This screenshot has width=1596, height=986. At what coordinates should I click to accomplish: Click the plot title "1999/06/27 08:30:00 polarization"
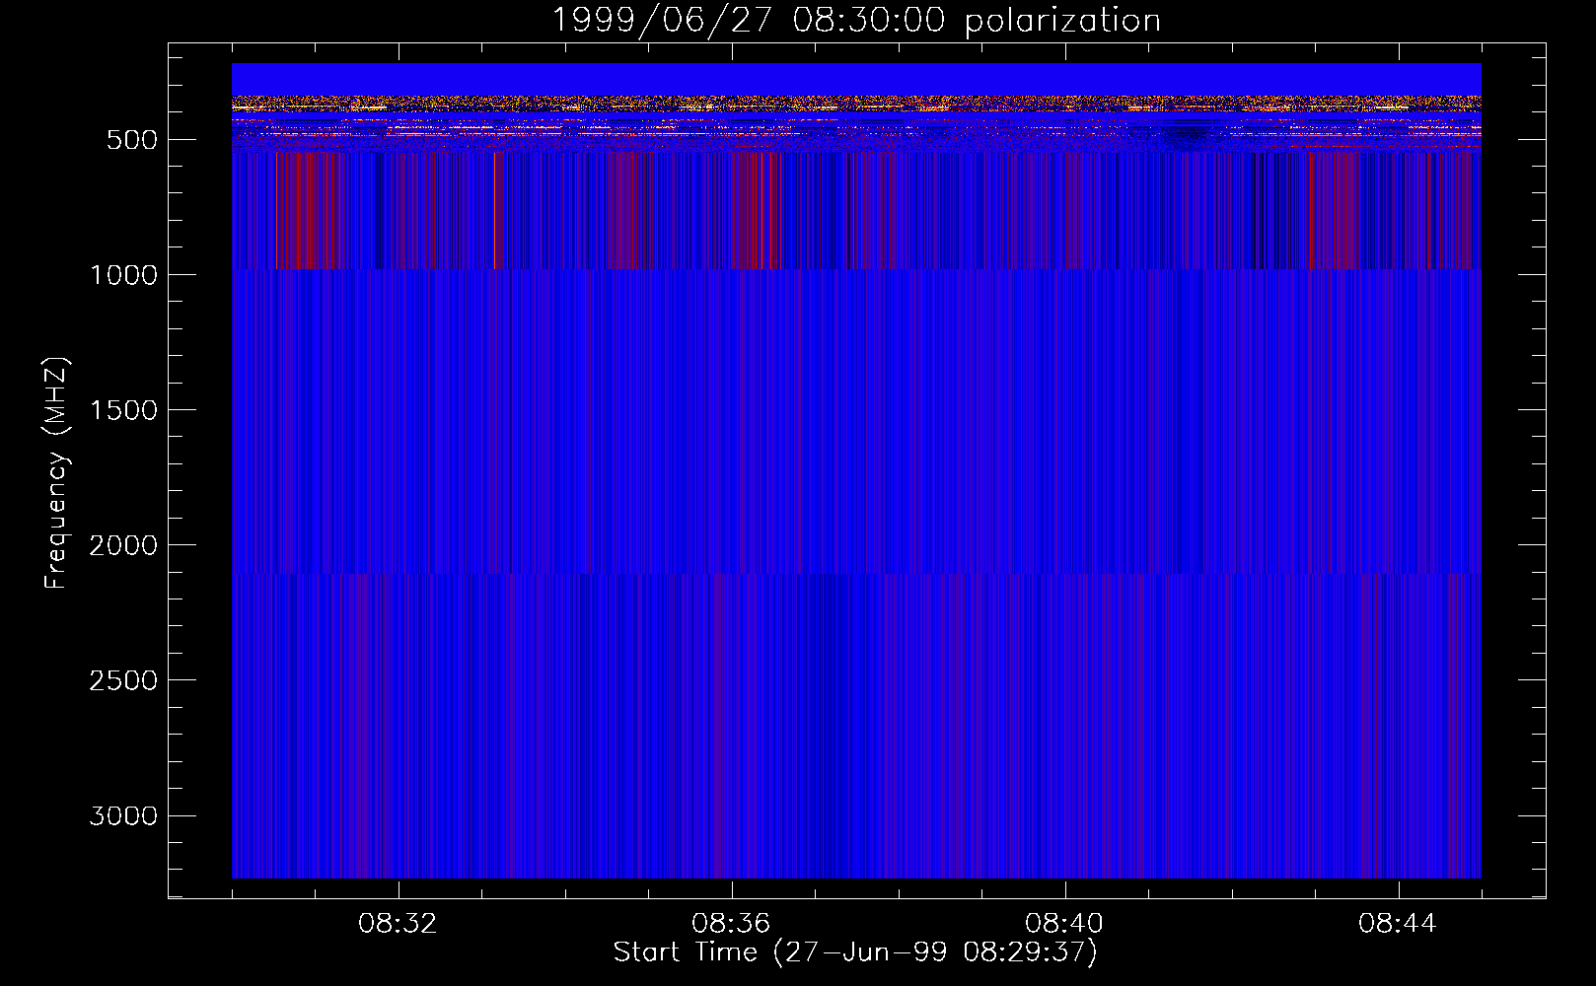tap(855, 21)
